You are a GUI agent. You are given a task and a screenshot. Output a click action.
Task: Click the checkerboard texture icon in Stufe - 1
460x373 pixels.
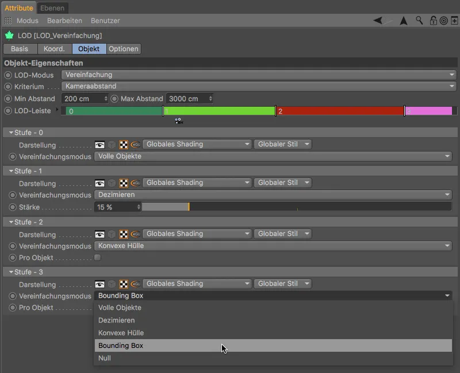pyautogui.click(x=124, y=183)
